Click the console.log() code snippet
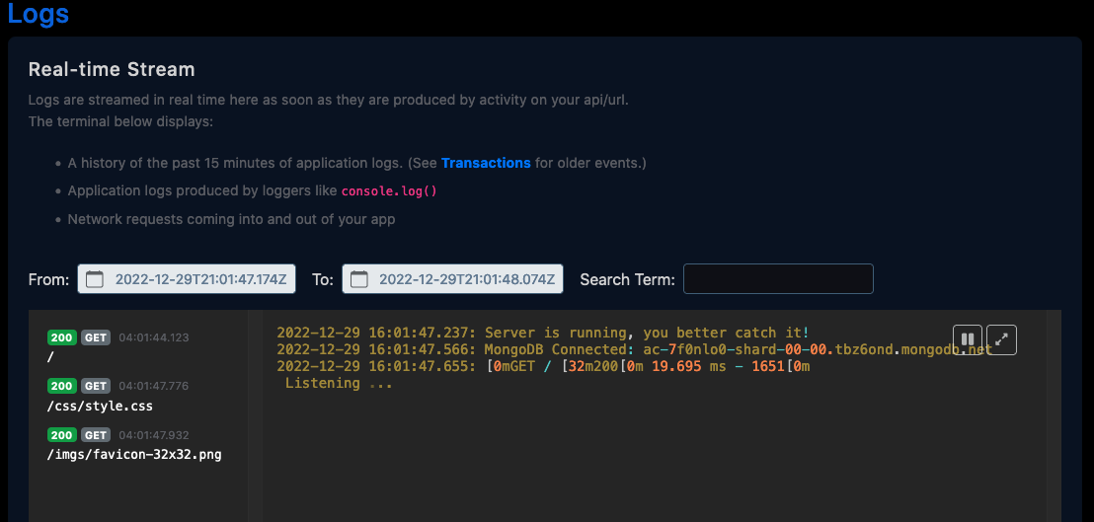The width and height of the screenshot is (1094, 522). [x=389, y=191]
